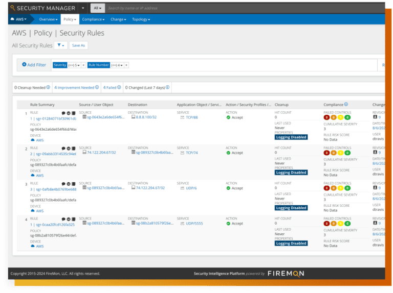Click the comment icon in rule row 1

(x=63, y=112)
